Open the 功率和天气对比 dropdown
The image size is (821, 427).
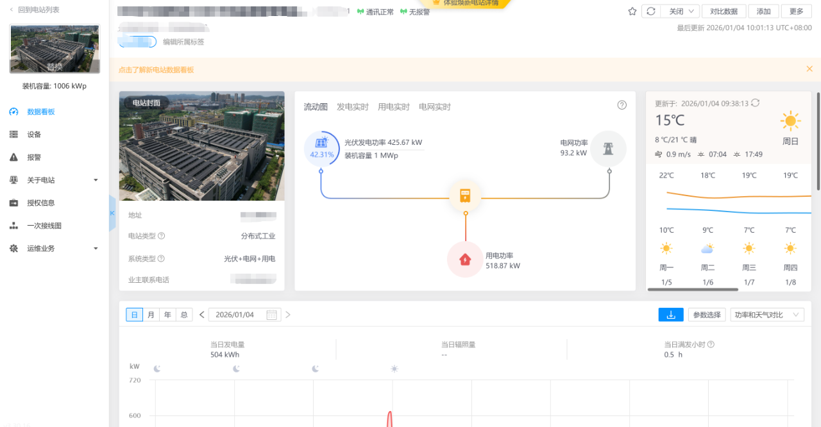click(x=767, y=315)
